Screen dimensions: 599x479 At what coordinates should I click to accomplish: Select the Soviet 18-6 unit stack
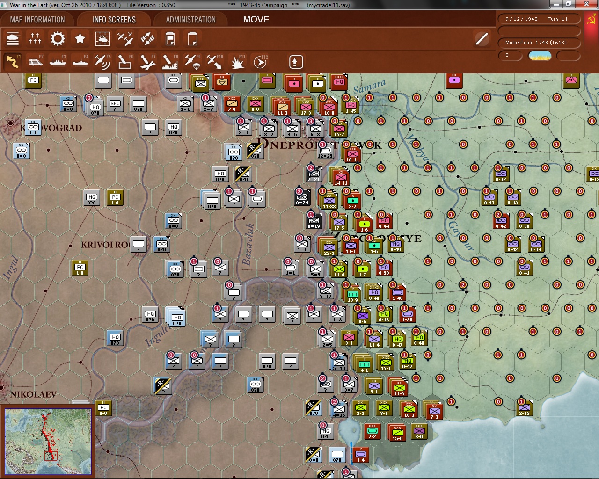tap(329, 107)
